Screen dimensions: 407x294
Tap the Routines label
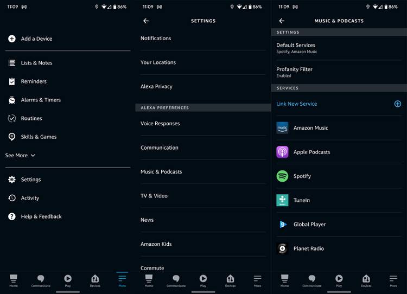(31, 118)
